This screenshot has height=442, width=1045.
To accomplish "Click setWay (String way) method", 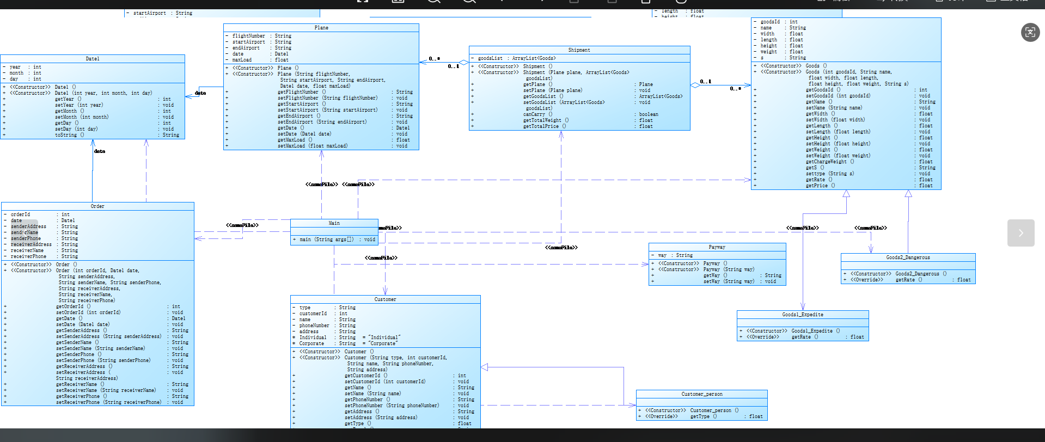I will pyautogui.click(x=729, y=281).
